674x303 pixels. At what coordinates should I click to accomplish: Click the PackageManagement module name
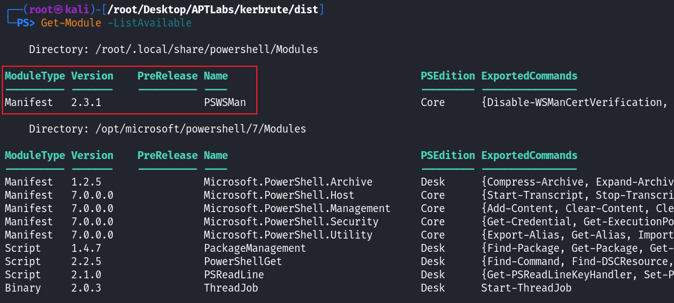click(254, 248)
